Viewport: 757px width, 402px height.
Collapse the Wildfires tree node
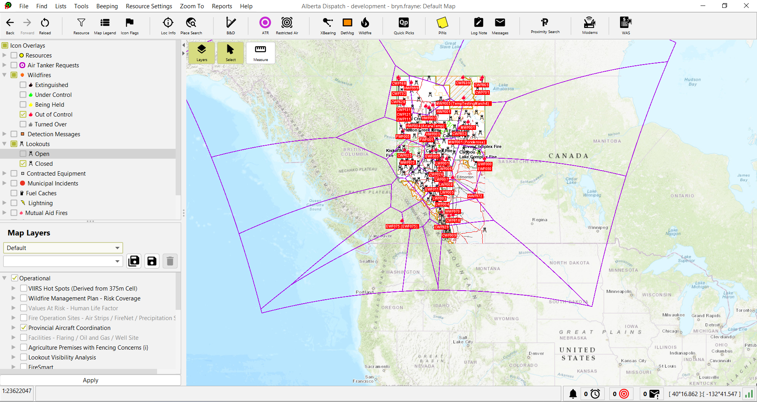(4, 75)
